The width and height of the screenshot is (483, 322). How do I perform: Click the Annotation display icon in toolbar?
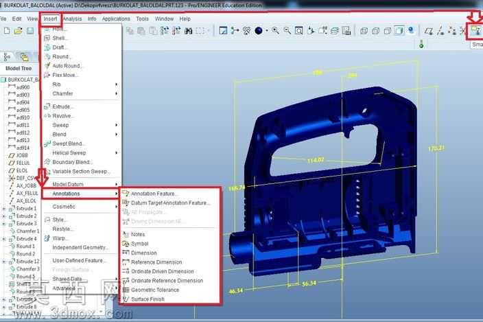coord(476,31)
